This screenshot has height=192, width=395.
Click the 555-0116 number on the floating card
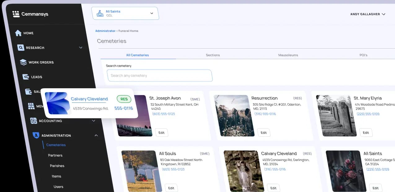click(x=124, y=108)
